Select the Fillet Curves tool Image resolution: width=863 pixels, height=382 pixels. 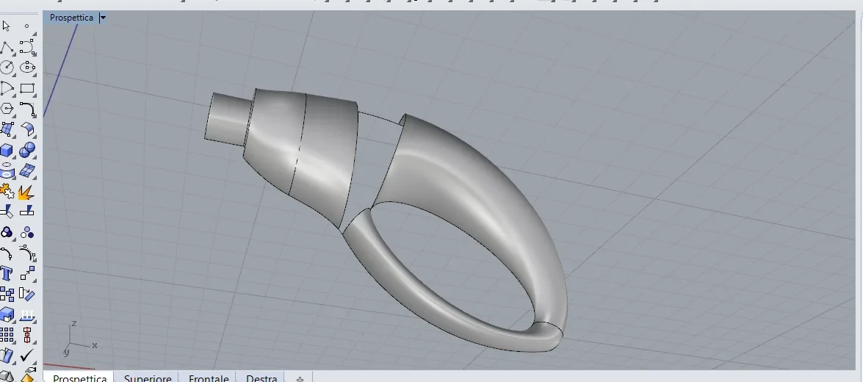click(27, 109)
